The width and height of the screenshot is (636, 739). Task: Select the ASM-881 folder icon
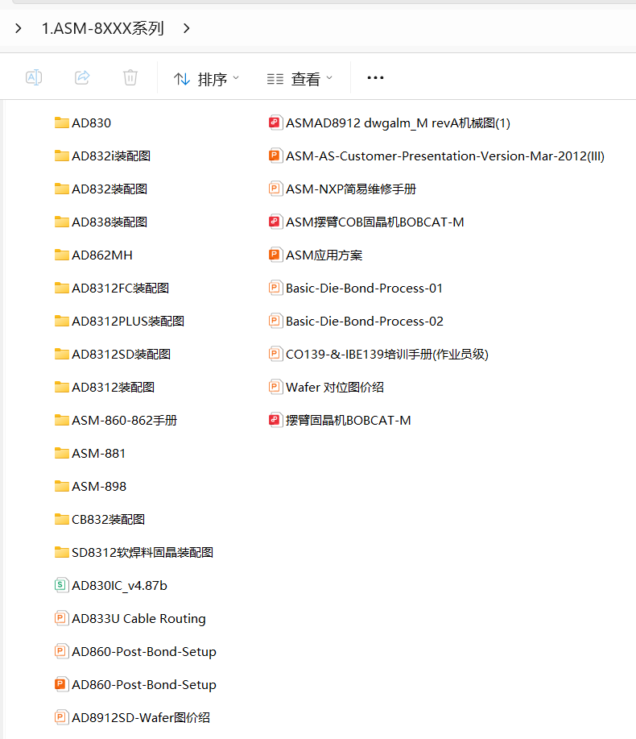pyautogui.click(x=62, y=453)
